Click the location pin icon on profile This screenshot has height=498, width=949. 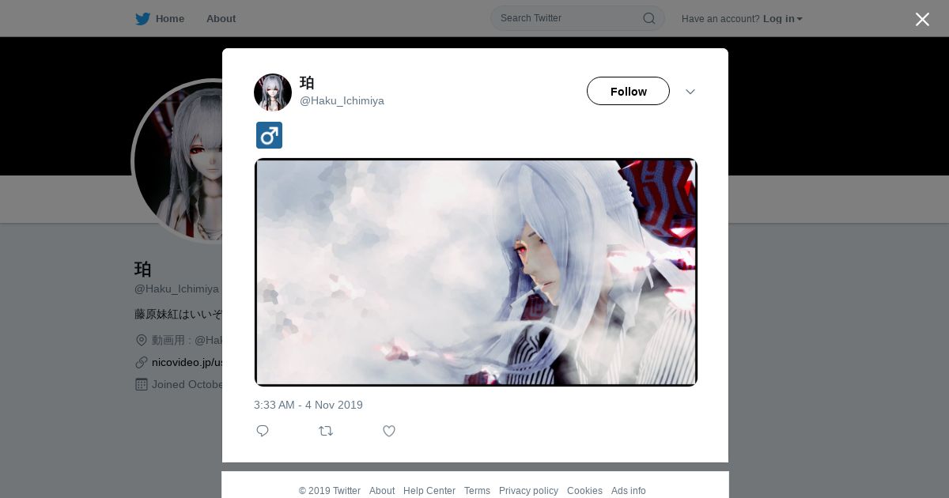142,340
